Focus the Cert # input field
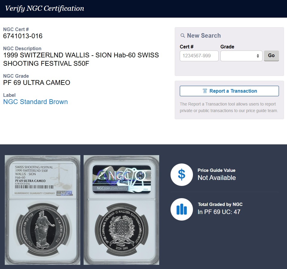287x269 pixels. (199, 56)
